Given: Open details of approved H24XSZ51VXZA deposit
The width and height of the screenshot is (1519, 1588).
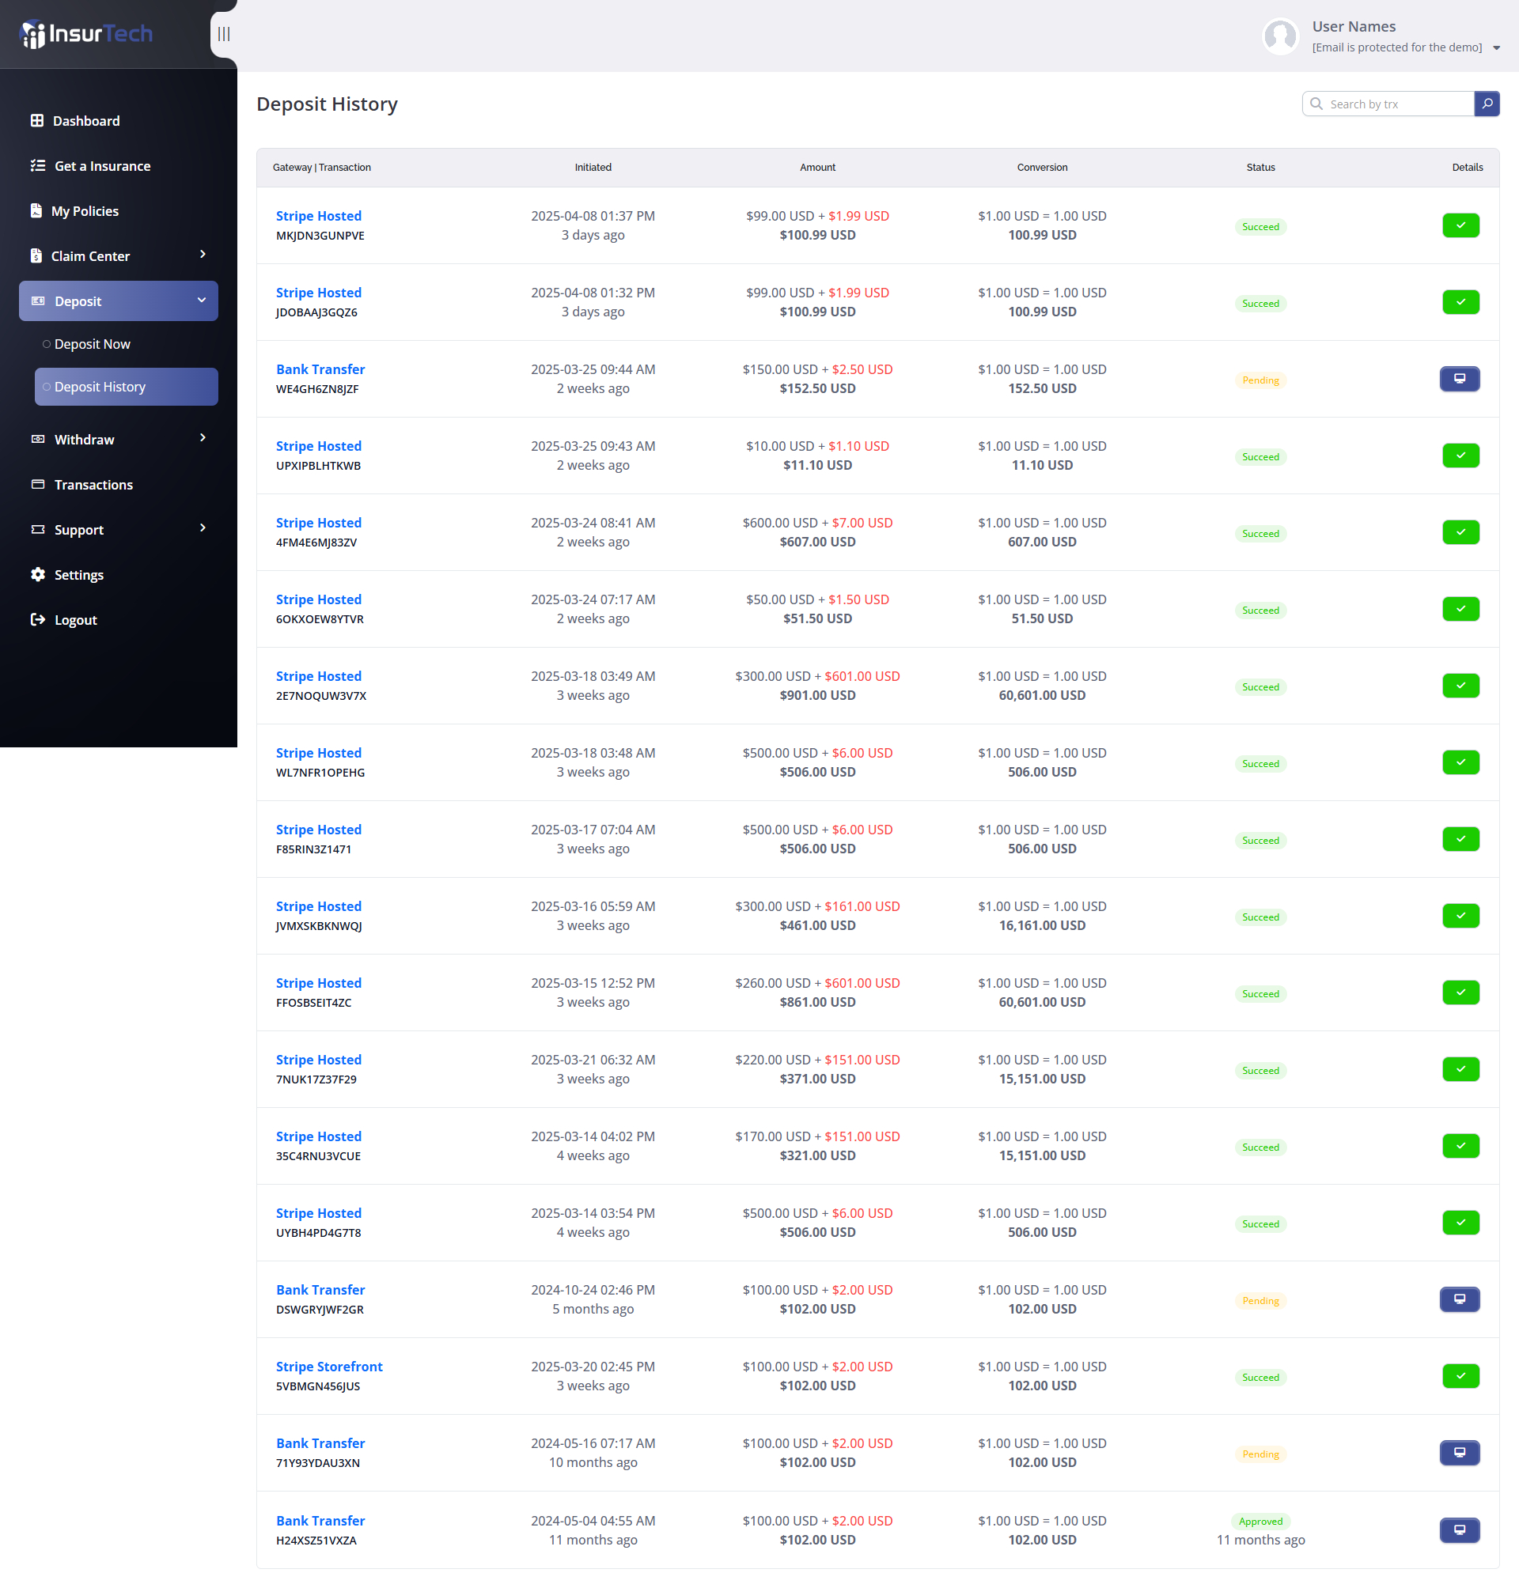Looking at the screenshot, I should (1459, 1529).
